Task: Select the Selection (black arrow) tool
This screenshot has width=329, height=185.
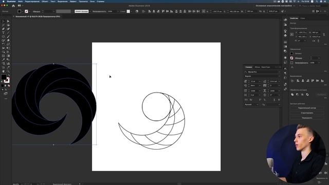Action: pyautogui.click(x=4, y=21)
